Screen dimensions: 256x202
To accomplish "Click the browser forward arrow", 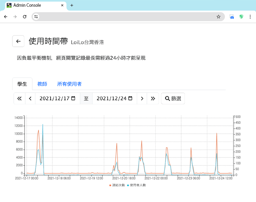I will point(15,16).
